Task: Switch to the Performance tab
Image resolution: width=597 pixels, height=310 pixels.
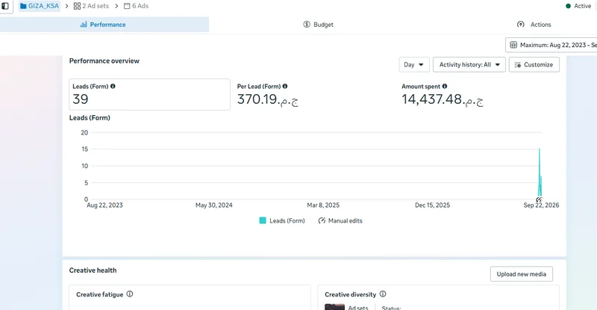Action: [104, 25]
